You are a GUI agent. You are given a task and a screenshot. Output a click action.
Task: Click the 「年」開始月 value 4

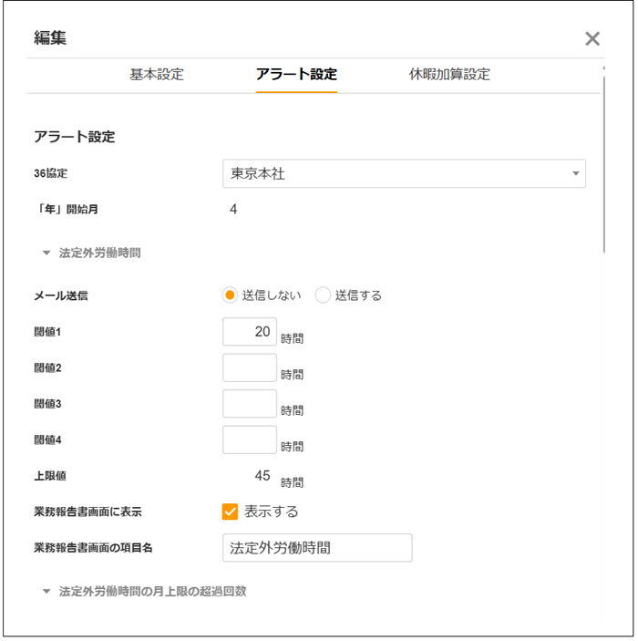(233, 210)
